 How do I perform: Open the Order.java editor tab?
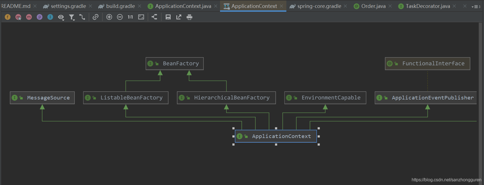tap(373, 6)
